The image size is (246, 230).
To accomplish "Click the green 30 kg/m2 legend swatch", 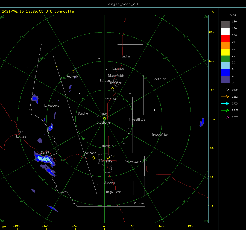I will 225,59.
